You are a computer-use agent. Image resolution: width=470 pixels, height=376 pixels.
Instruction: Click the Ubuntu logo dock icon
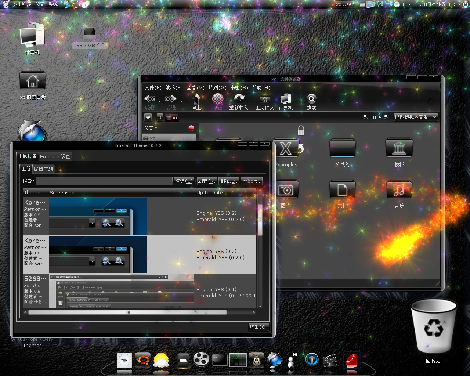tap(142, 359)
